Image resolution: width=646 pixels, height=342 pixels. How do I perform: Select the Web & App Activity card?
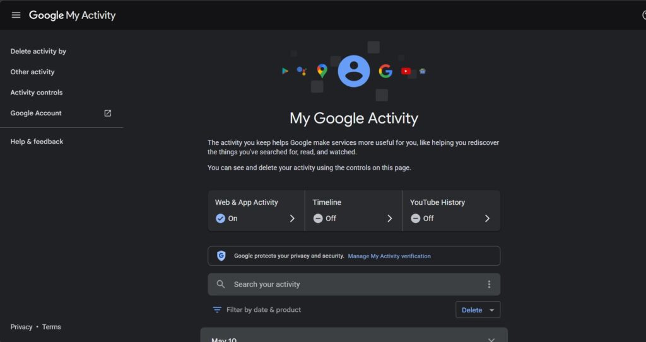coord(256,210)
